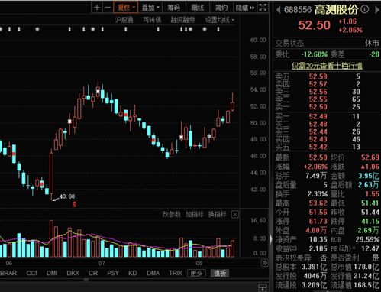This screenshot has height=292, width=381.
Task: Toggle the 筹码 chip distribution view
Action: pyautogui.click(x=174, y=8)
